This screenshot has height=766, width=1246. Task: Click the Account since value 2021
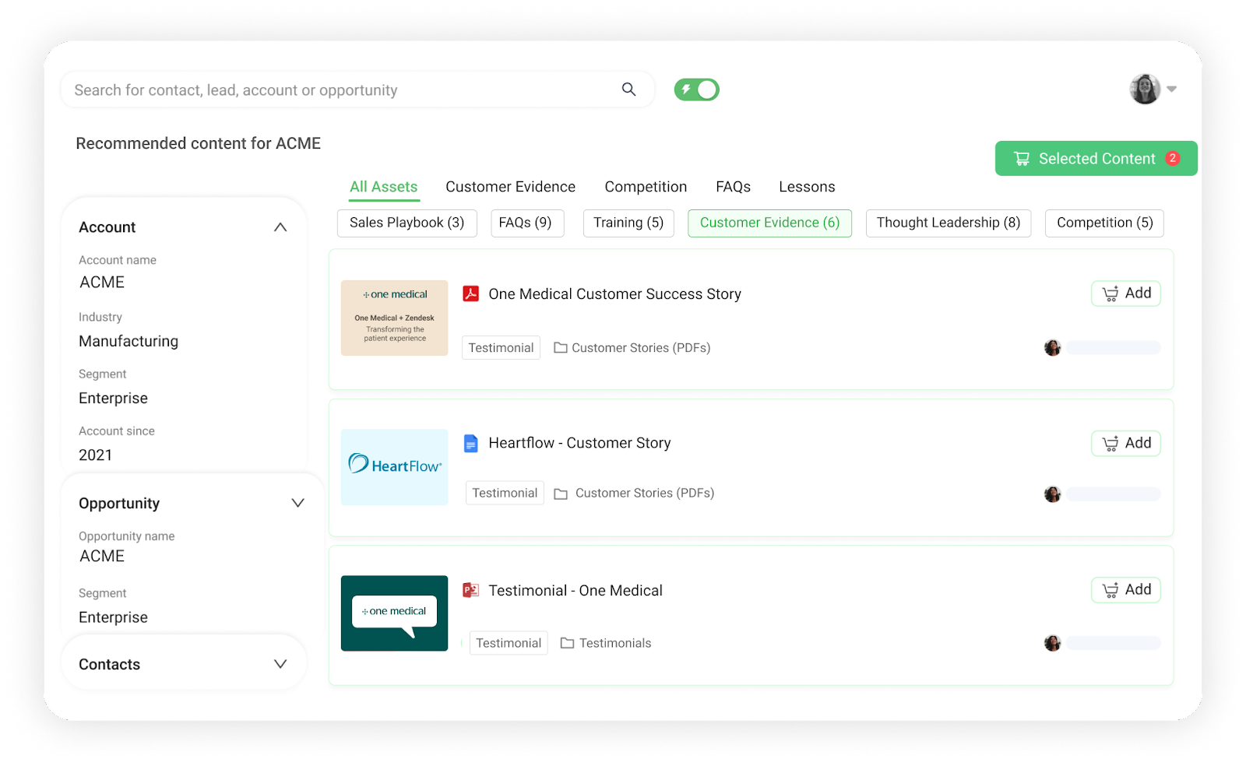(95, 455)
